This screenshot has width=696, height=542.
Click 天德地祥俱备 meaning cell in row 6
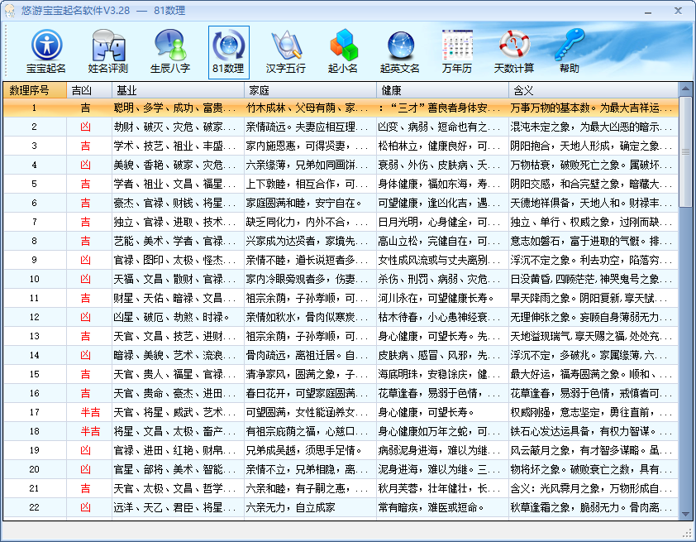[594, 203]
